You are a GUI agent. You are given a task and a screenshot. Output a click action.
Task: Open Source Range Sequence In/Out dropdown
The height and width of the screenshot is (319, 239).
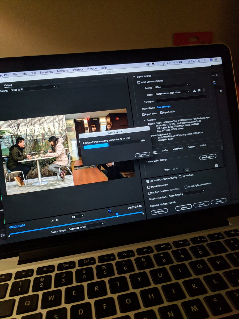(x=86, y=227)
